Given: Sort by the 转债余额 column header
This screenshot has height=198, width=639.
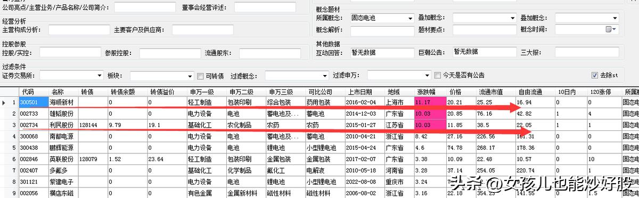Looking at the screenshot, I should pos(127,92).
